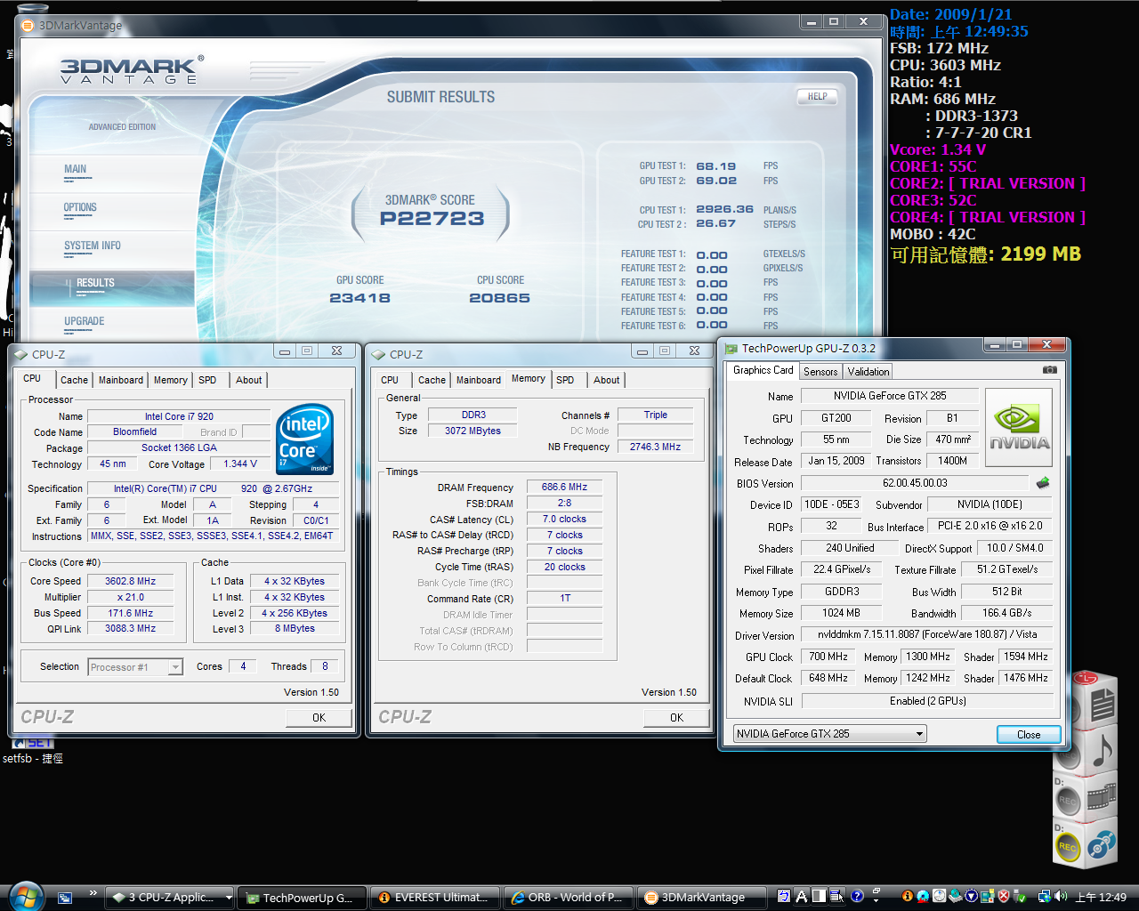Click Close button in GPU-Z
1139x911 pixels.
(x=1029, y=734)
